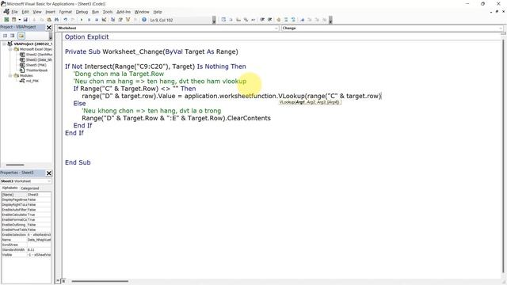Open the Sheet3 Worksheet properties dropdown

coord(49,181)
